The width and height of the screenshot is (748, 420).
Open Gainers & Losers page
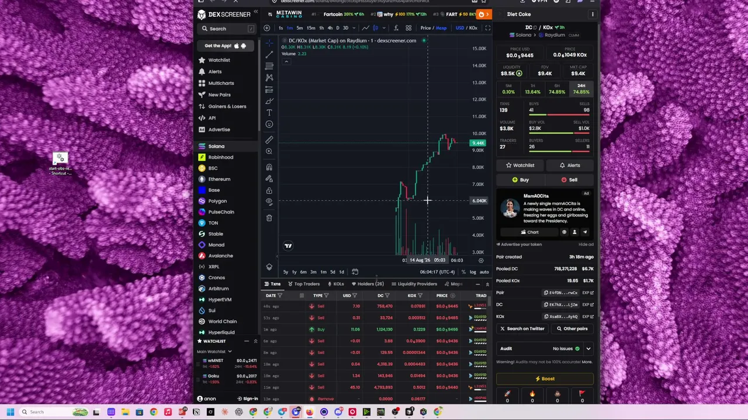[227, 106]
